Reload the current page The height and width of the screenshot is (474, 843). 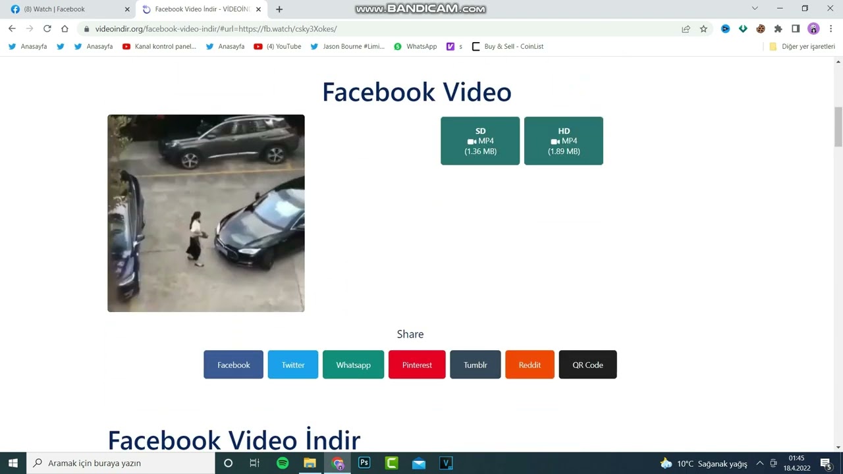coord(47,29)
